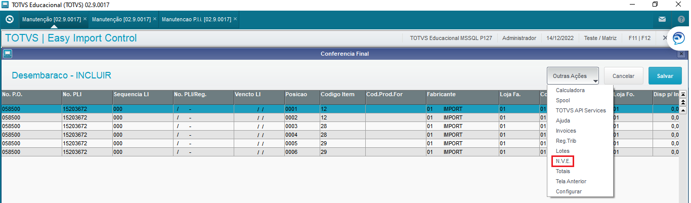Select row with Posicao 0006
This screenshot has height=203, width=691.
tap(339, 152)
